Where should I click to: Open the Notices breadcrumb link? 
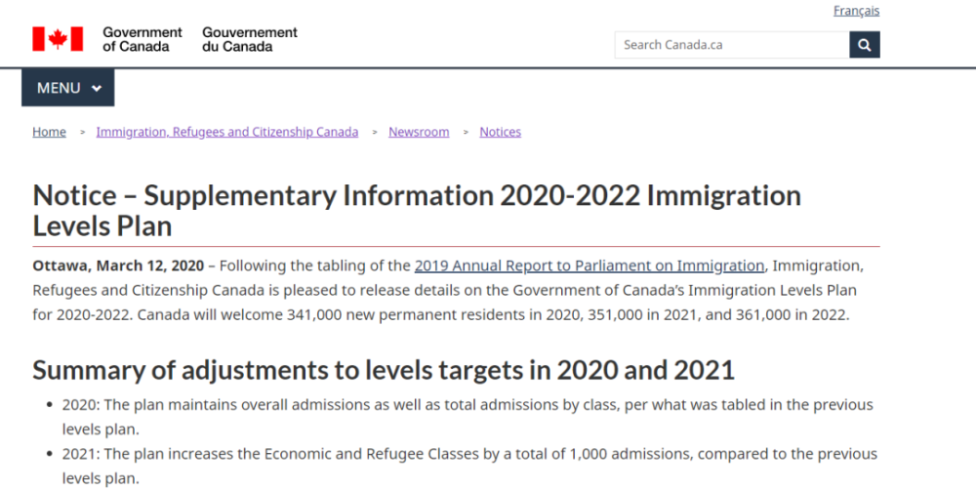click(x=501, y=132)
